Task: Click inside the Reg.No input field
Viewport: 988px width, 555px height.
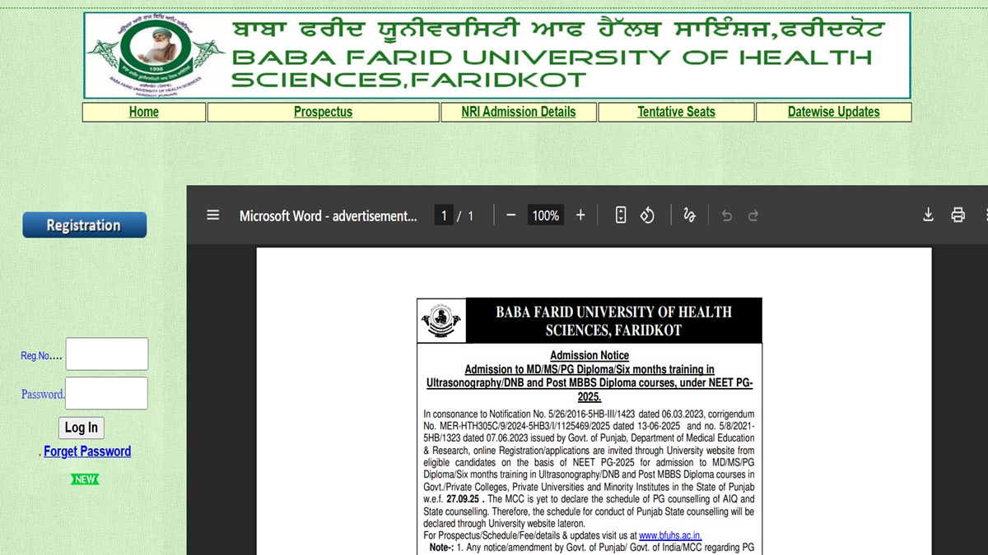Action: 106,354
